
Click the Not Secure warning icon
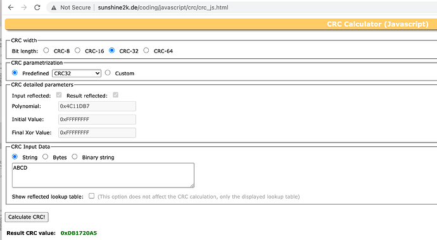(x=54, y=8)
